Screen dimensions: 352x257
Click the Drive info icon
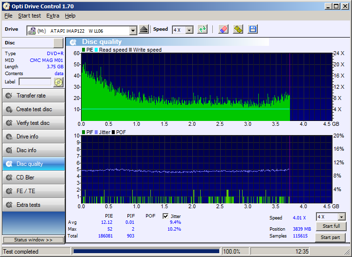coord(9,137)
